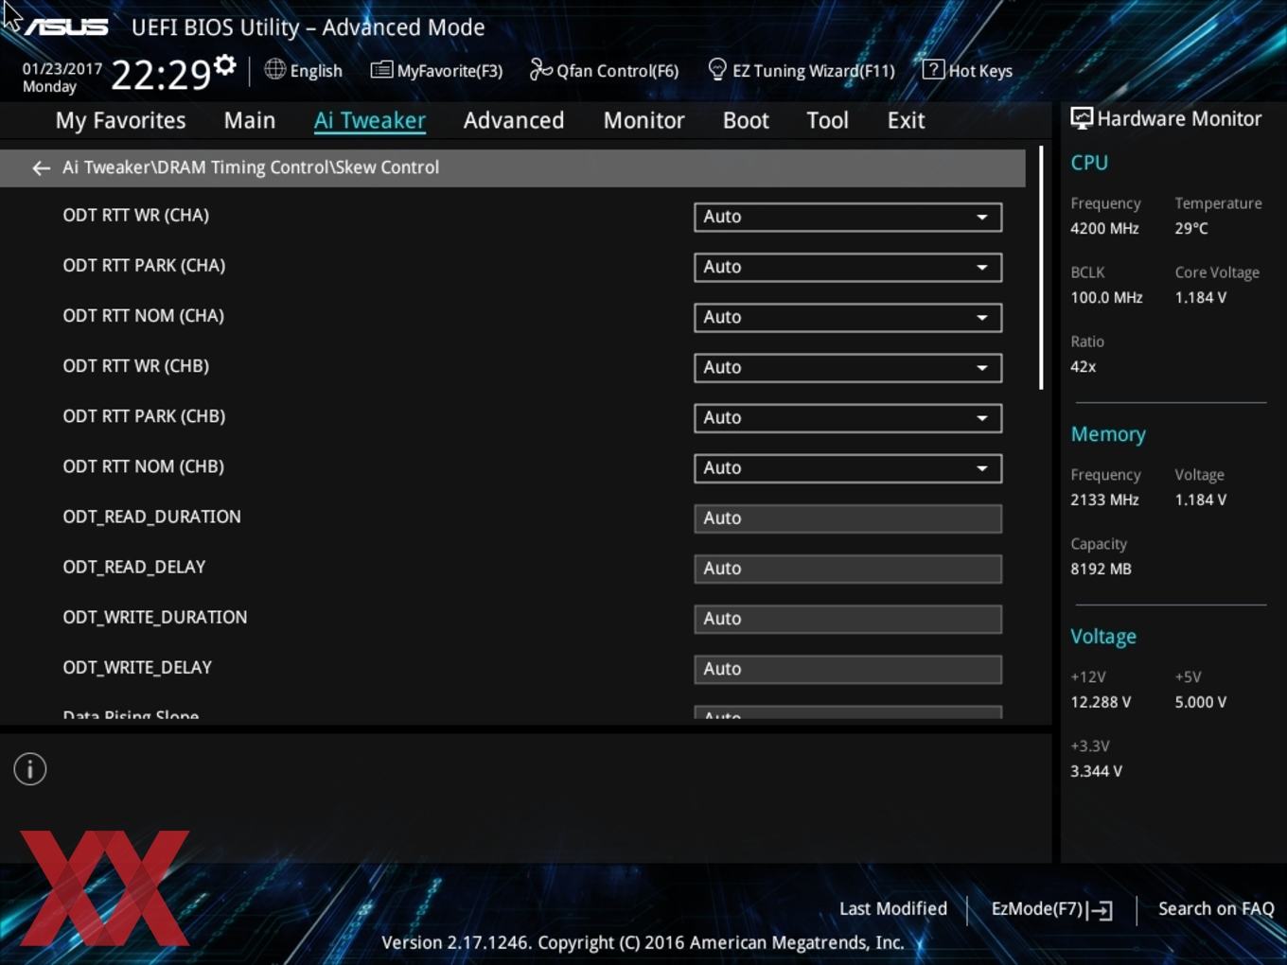
Task: Click the info icon in the help area
Action: (x=30, y=769)
